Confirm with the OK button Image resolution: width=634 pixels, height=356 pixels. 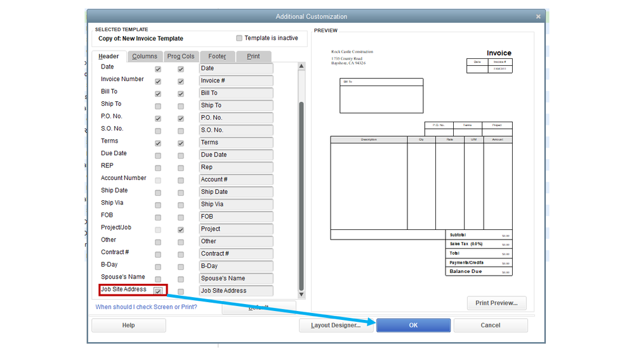(413, 326)
